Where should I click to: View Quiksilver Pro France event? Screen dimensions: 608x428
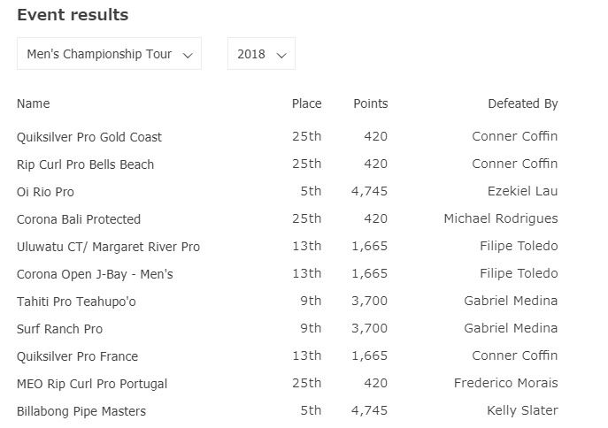78,356
